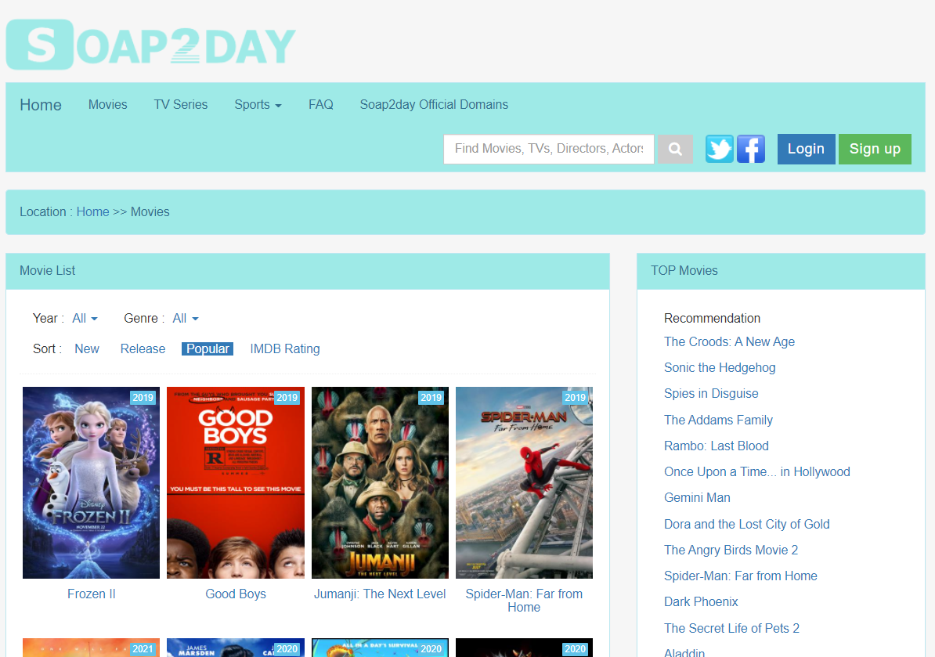Sort movies by New

[x=87, y=348]
